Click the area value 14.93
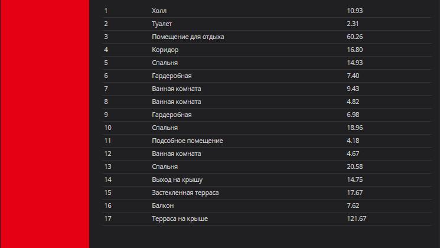 (354, 63)
